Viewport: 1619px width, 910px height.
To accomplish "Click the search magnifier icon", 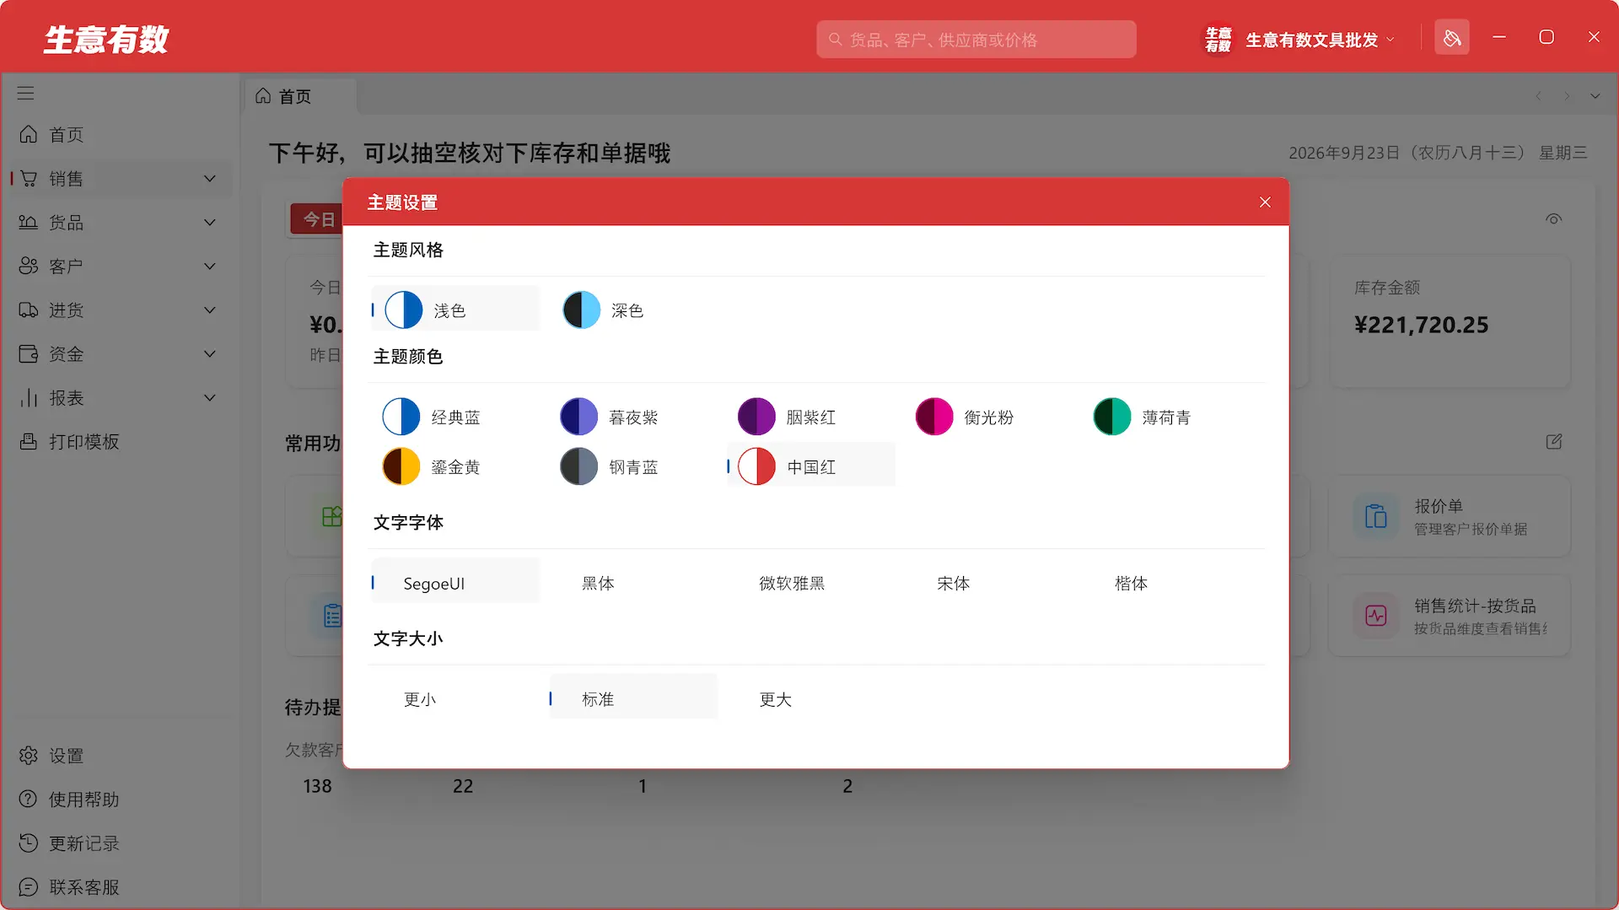I will tap(836, 40).
